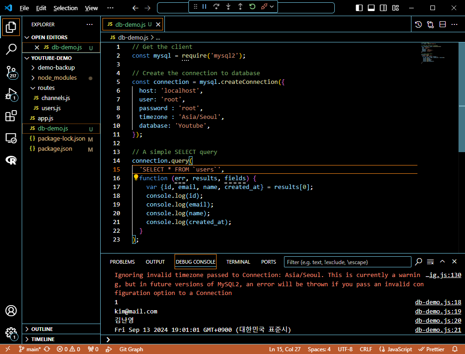Open the File menu
465x354 pixels.
[24, 8]
